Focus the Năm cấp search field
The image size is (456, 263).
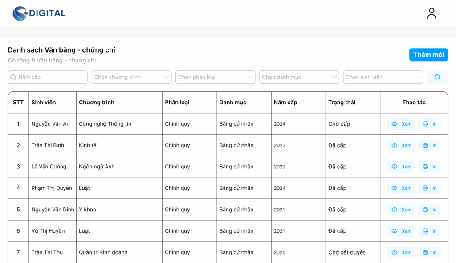(x=48, y=77)
